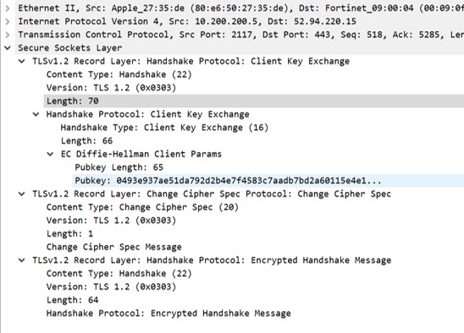Select the Change Cipher Spec Message row
This screenshot has width=464, height=333.
114,247
